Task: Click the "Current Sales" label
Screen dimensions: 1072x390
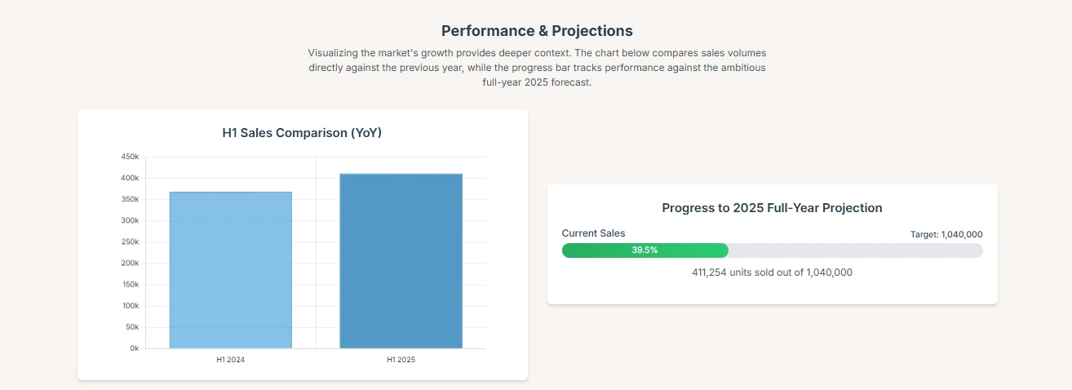Action: pos(593,233)
